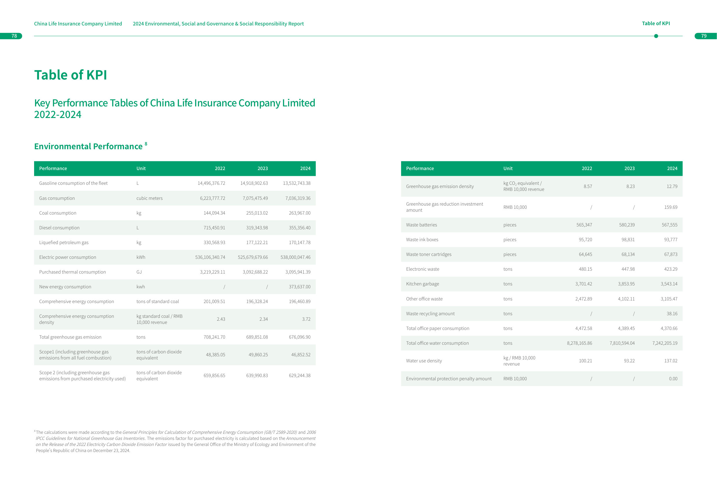Click 'Other office waste' row label
The height and width of the screenshot is (487, 717).
coord(424,299)
